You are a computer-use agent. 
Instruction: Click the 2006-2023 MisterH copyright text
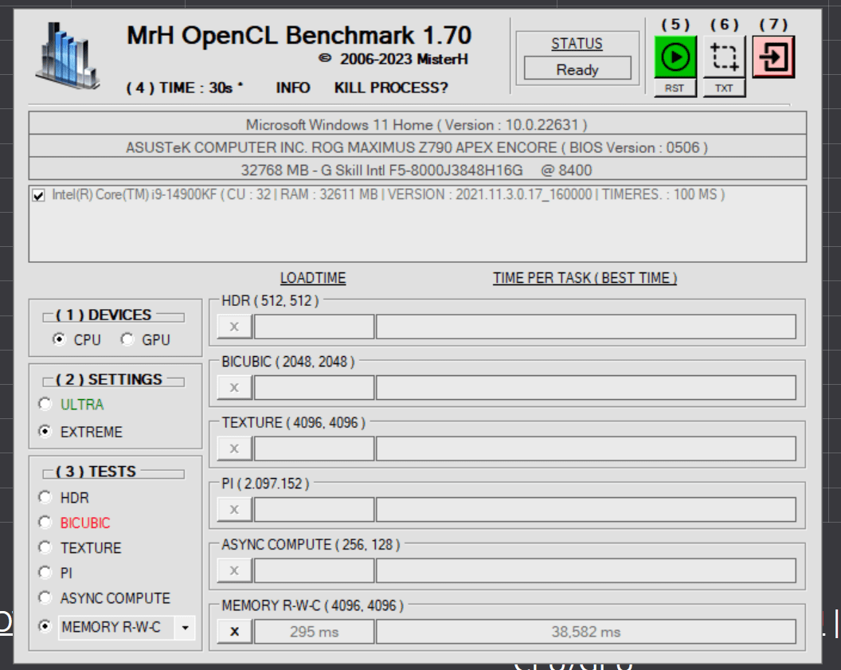pyautogui.click(x=393, y=59)
